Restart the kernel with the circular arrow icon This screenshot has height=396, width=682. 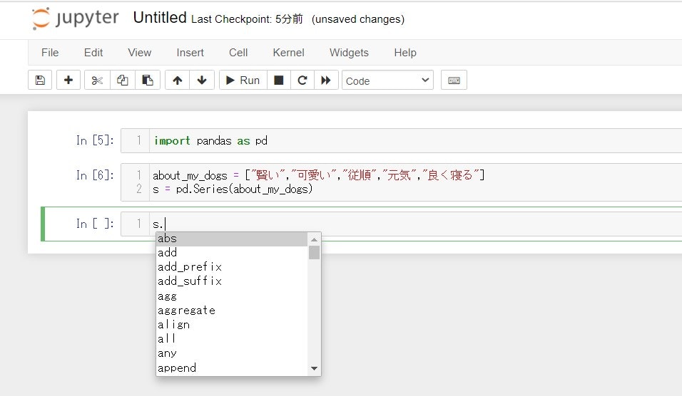point(302,80)
